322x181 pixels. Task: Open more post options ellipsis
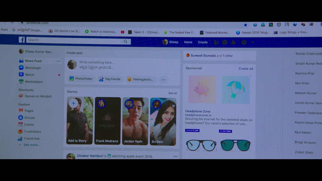163,80
